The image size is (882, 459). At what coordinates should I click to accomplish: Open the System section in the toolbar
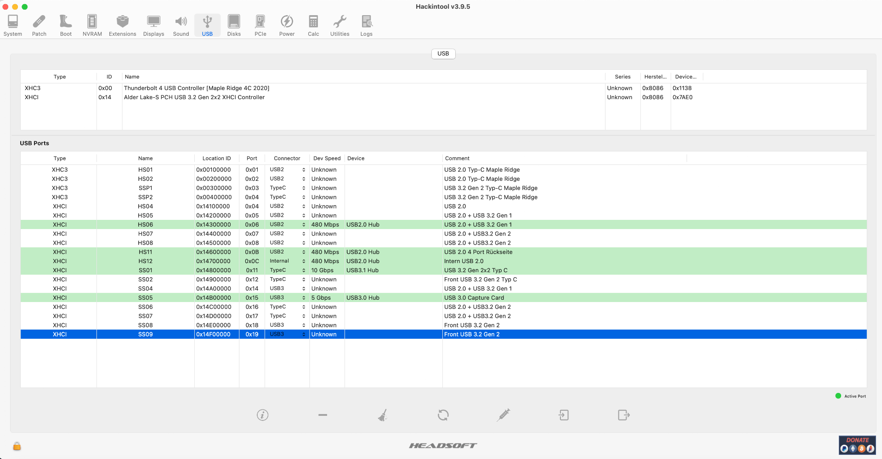click(x=13, y=25)
